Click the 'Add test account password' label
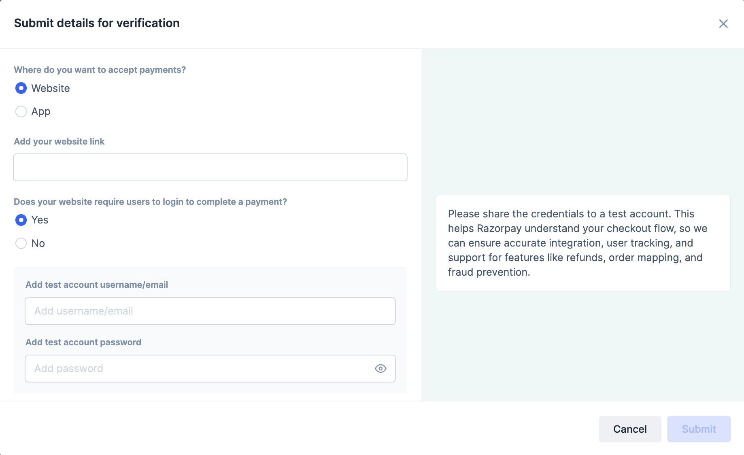Screen dimensions: 744x455 [x=83, y=342]
